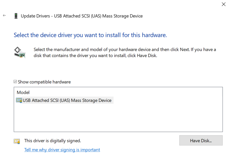Close the Update Drivers dialog
230x157 pixels.
tap(223, 4)
